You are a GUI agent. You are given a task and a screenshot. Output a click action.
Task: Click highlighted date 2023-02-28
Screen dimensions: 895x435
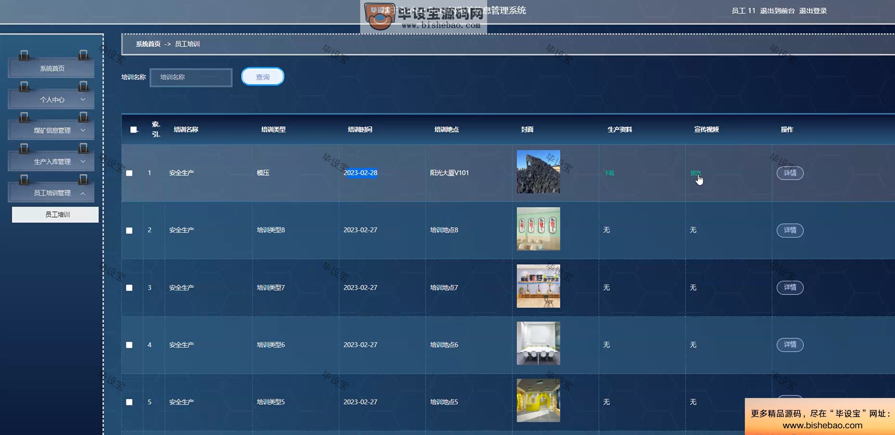pos(360,173)
